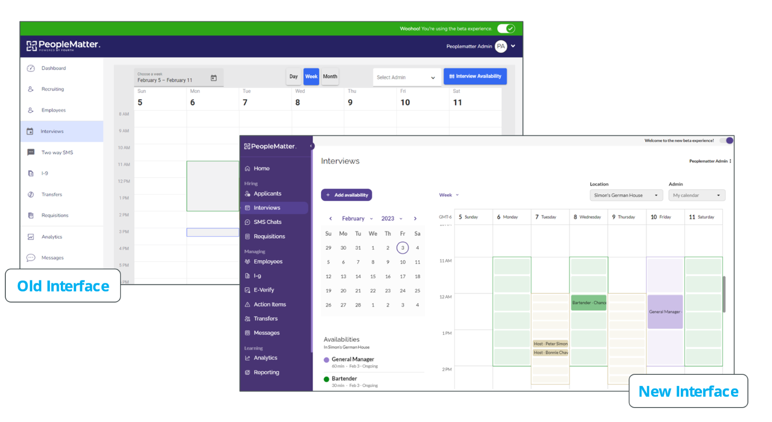Open the My calendar admin dropdown
The width and height of the screenshot is (772, 422).
click(x=696, y=196)
